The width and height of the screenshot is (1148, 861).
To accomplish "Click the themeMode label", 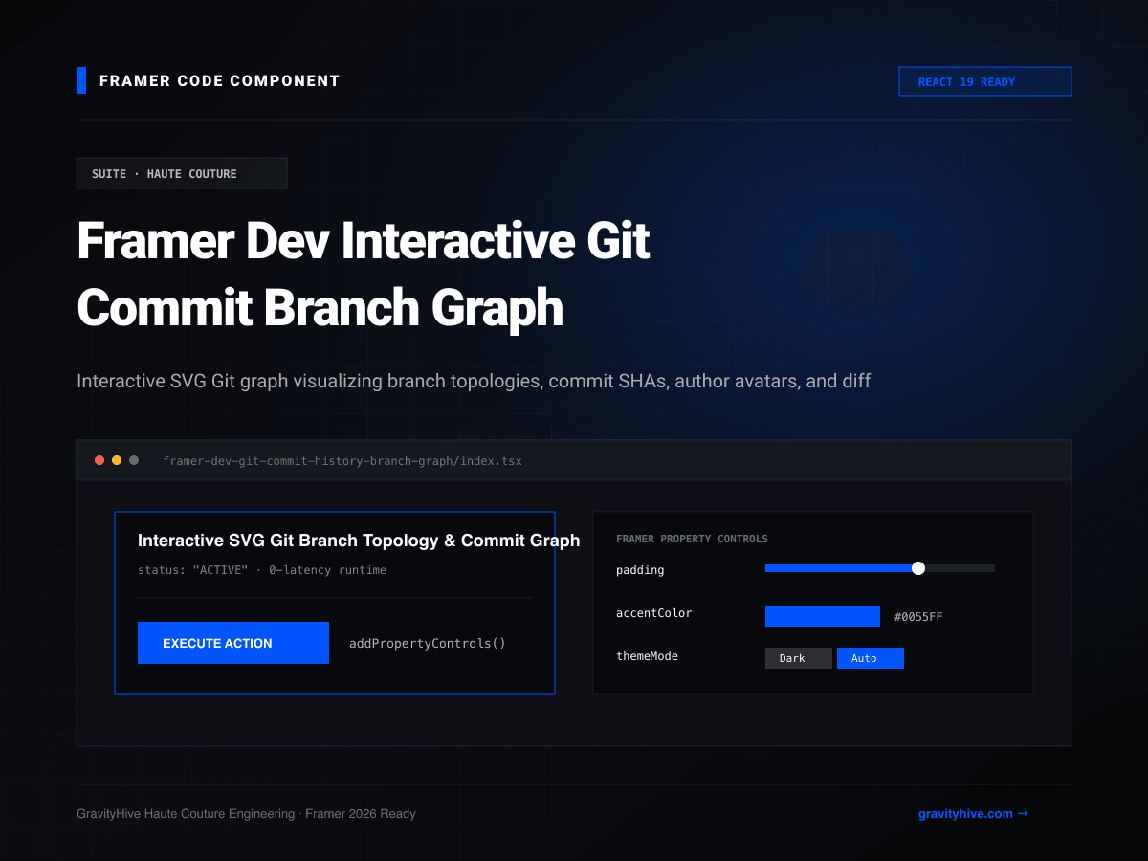I will 647,656.
